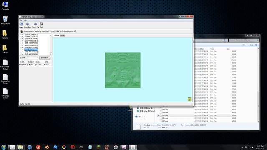Click the tree list scroll-down arrow
This screenshot has width=267, height=150.
[x=51, y=54]
